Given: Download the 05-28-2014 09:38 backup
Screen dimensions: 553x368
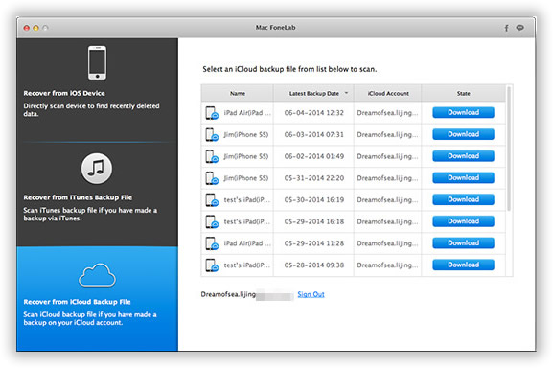Looking at the screenshot, I should (464, 264).
